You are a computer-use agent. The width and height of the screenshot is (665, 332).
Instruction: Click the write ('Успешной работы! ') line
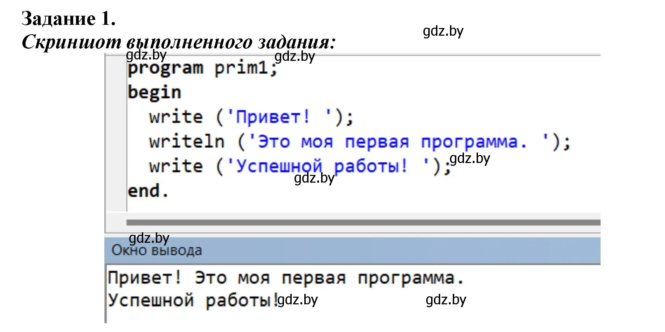pos(300,166)
